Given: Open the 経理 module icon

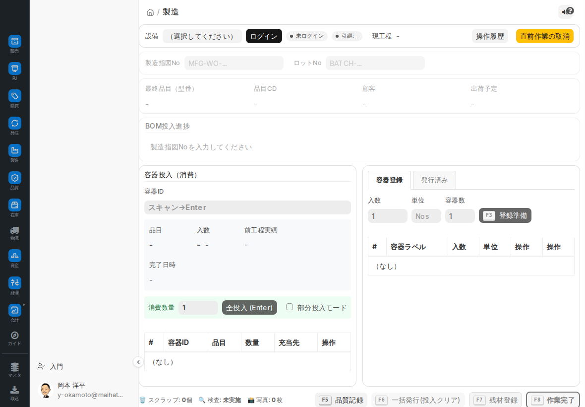Looking at the screenshot, I should pos(14,282).
